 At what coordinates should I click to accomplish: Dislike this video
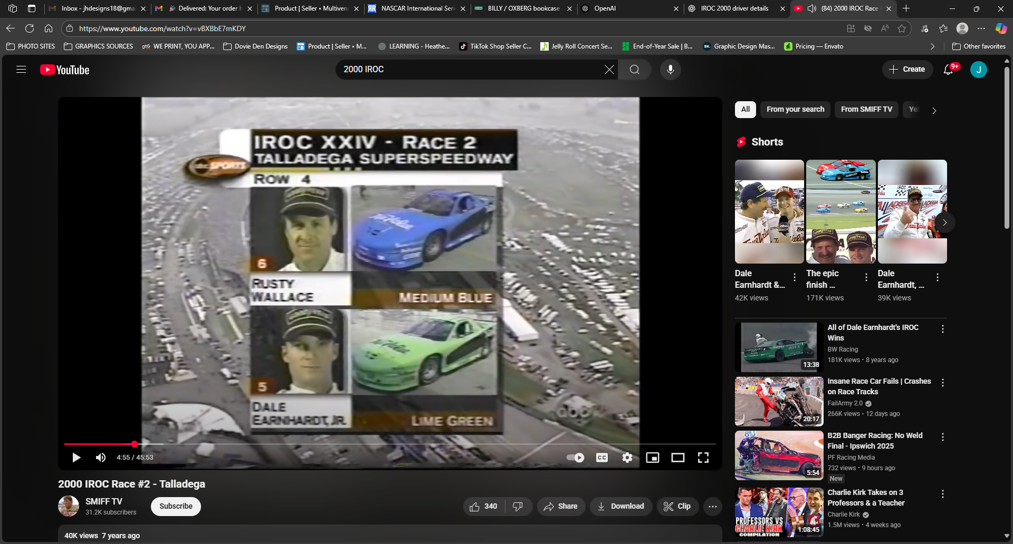tap(518, 507)
